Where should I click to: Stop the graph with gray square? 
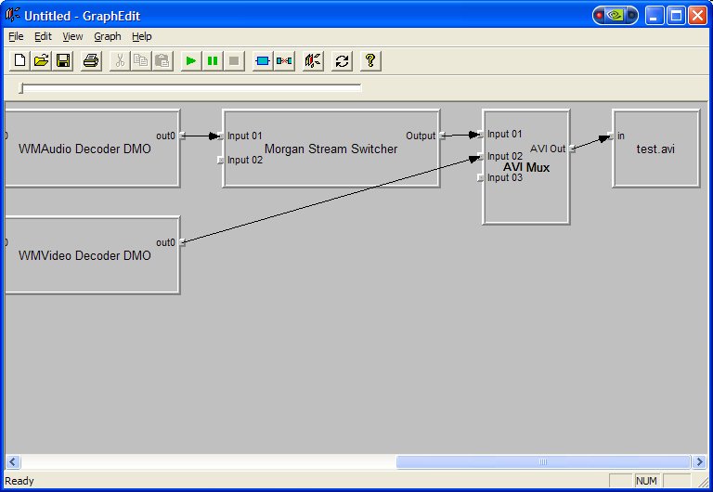234,60
